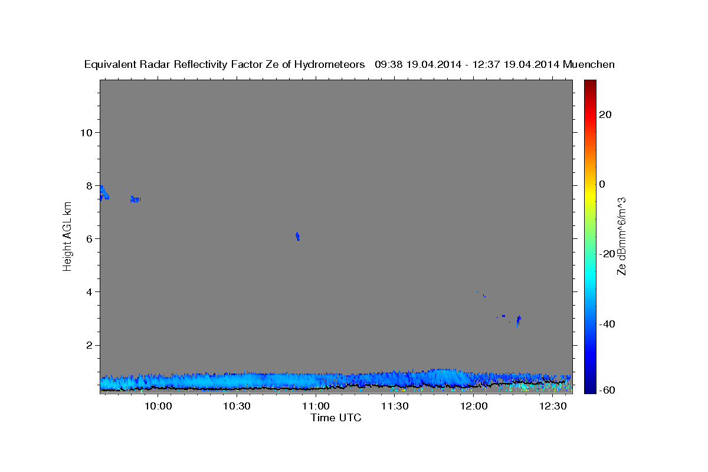Click the small echo near 6 km
This screenshot has height=472, width=708.
[x=297, y=236]
